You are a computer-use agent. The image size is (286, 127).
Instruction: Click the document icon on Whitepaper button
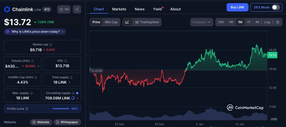coord(58,122)
